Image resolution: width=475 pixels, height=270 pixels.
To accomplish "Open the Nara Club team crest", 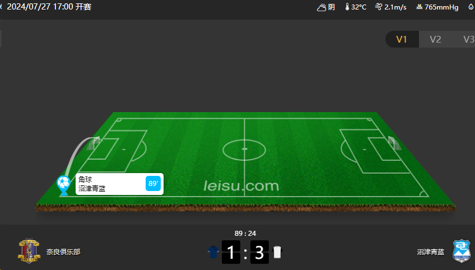I will 29,250.
